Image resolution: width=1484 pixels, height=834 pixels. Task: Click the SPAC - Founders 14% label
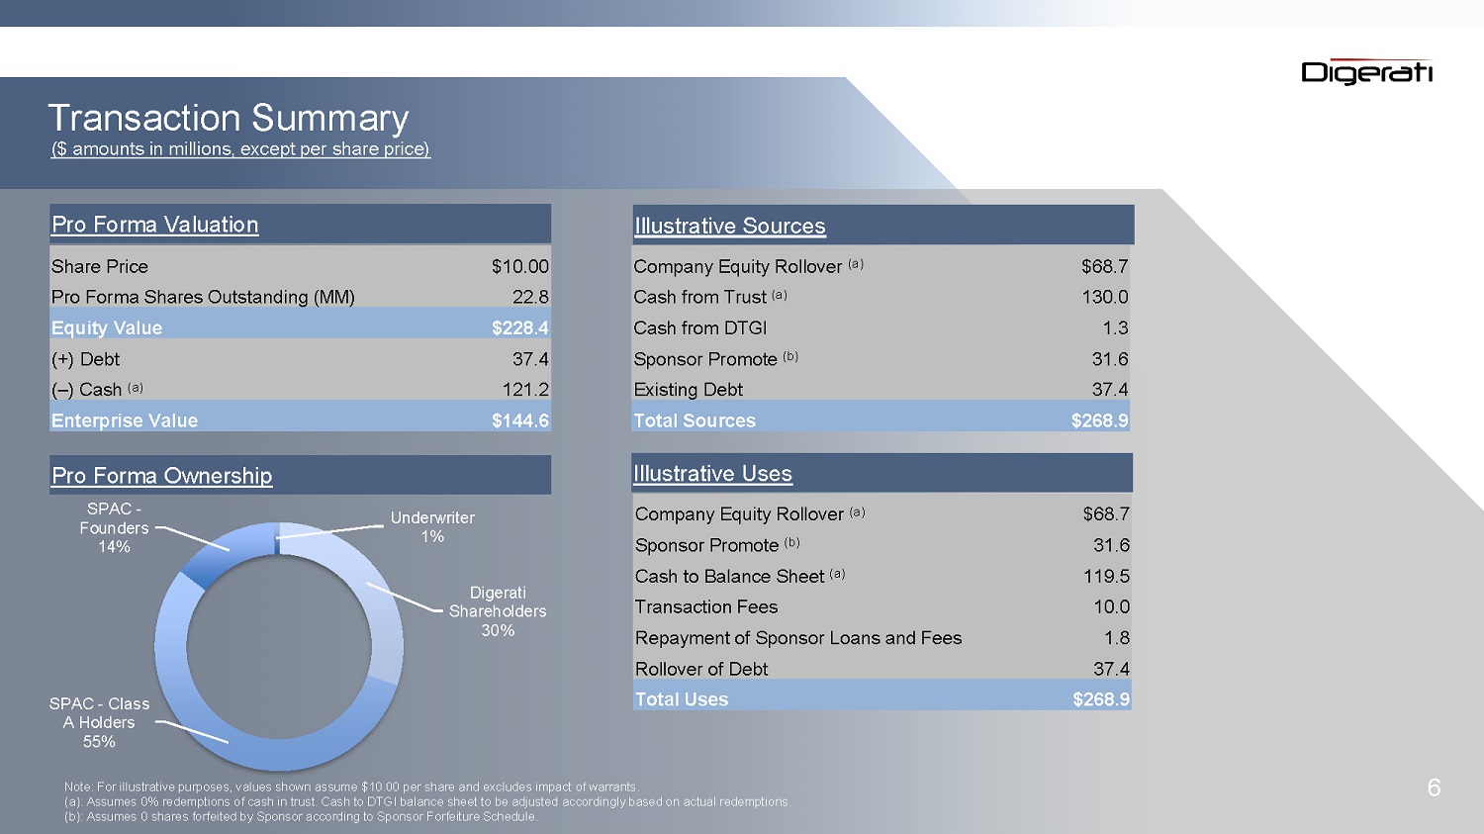click(x=114, y=527)
